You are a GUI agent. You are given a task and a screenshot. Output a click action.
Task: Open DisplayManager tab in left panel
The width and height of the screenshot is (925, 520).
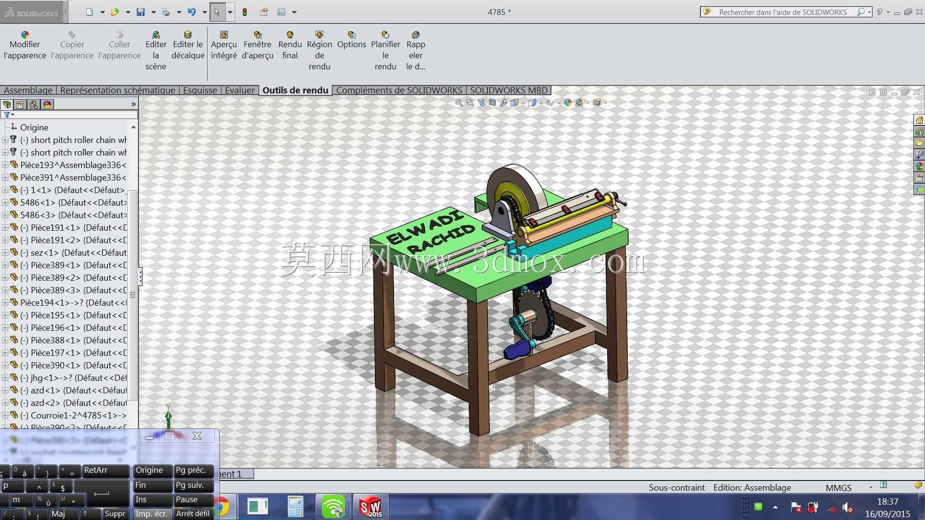(47, 104)
